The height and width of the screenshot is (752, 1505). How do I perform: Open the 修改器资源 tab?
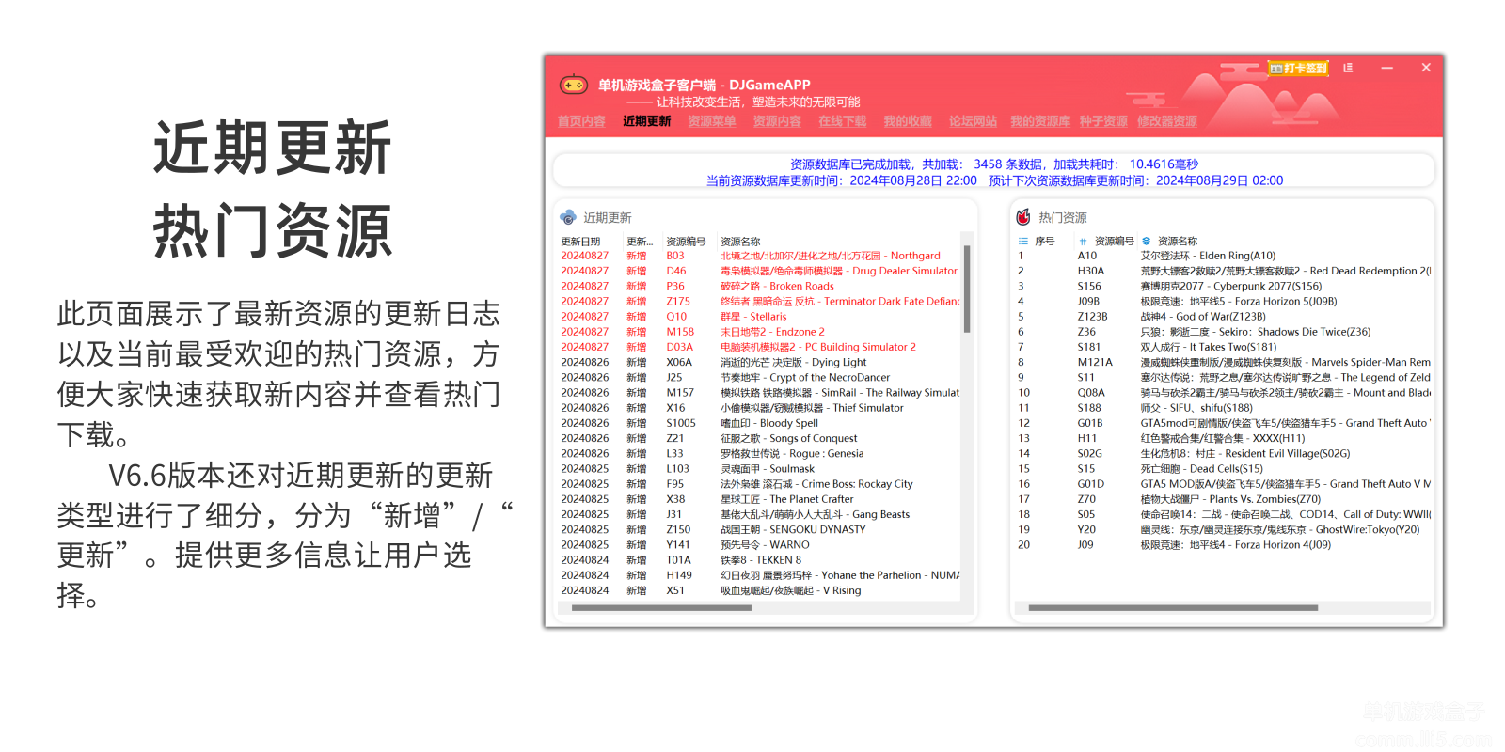click(x=1167, y=121)
